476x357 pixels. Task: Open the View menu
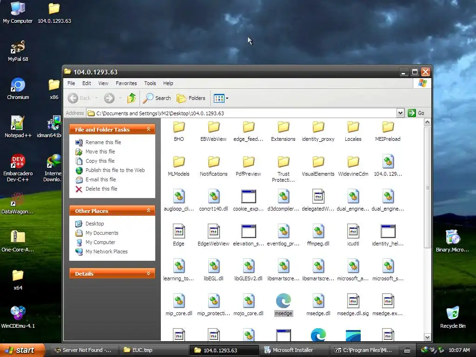tap(103, 83)
